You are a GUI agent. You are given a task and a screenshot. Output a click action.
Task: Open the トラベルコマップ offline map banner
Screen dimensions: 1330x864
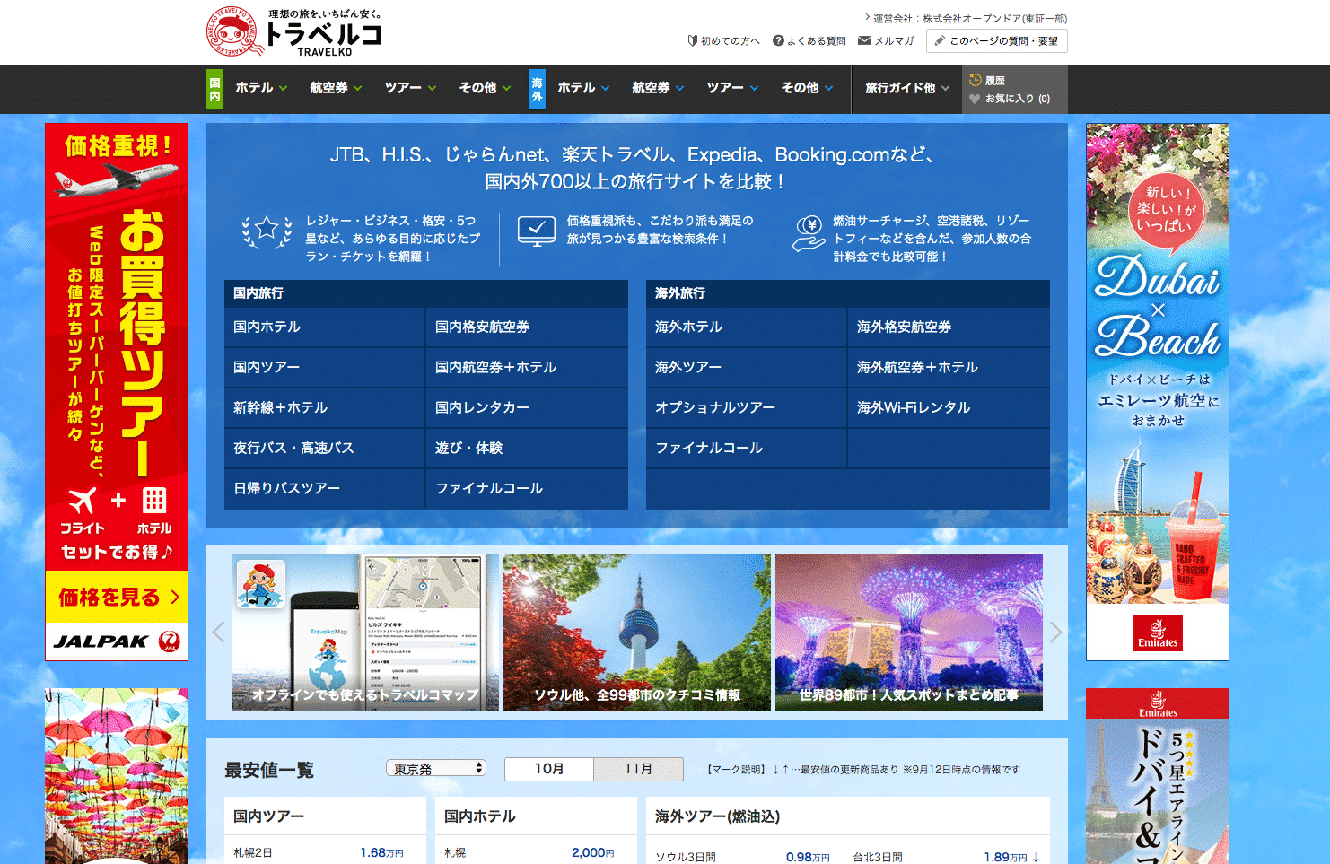point(365,633)
